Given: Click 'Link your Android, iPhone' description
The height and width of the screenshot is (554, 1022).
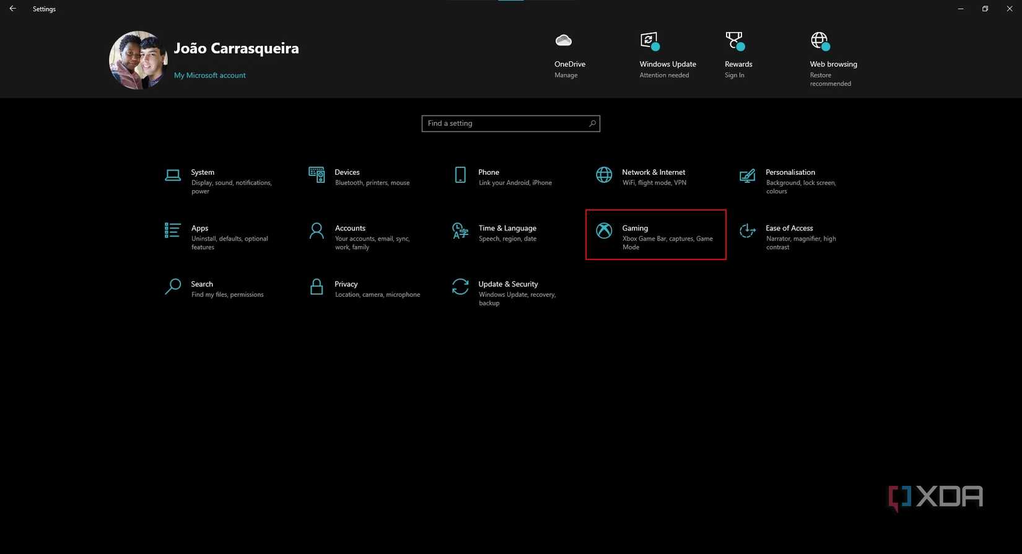Looking at the screenshot, I should pos(515,183).
